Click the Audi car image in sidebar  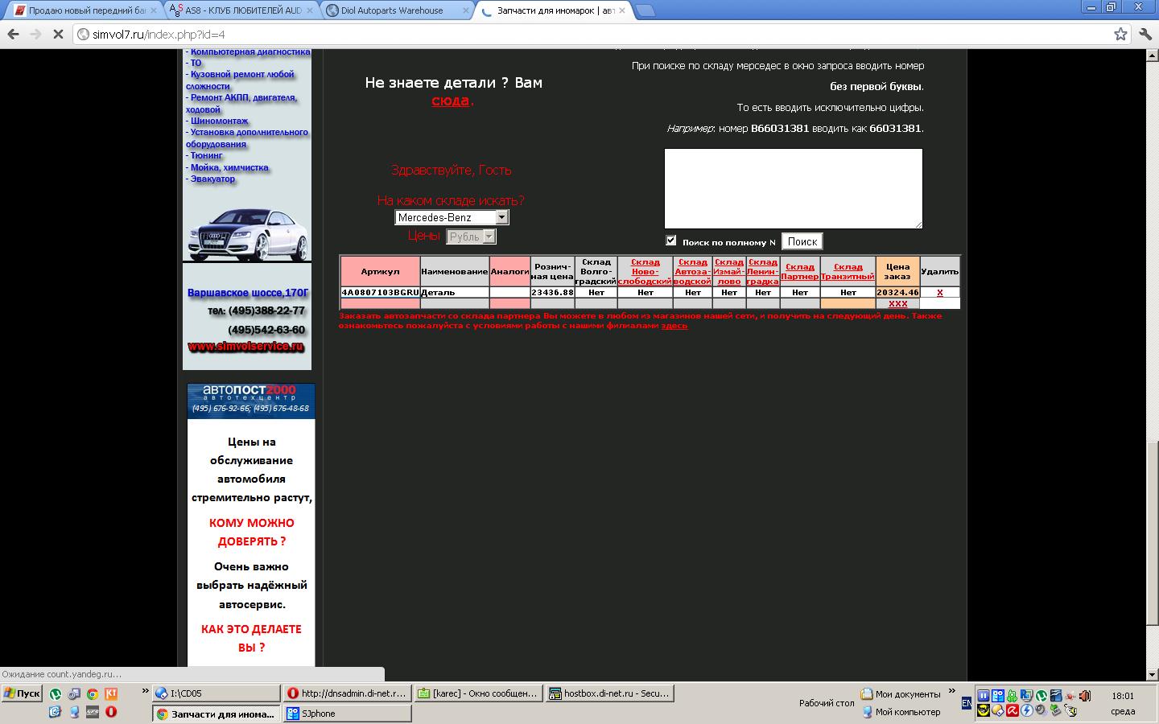247,232
